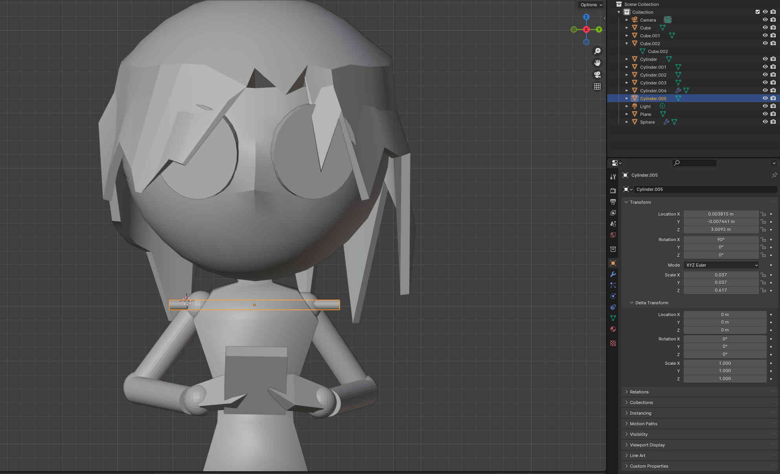Open the View Layer properties tab

613,212
